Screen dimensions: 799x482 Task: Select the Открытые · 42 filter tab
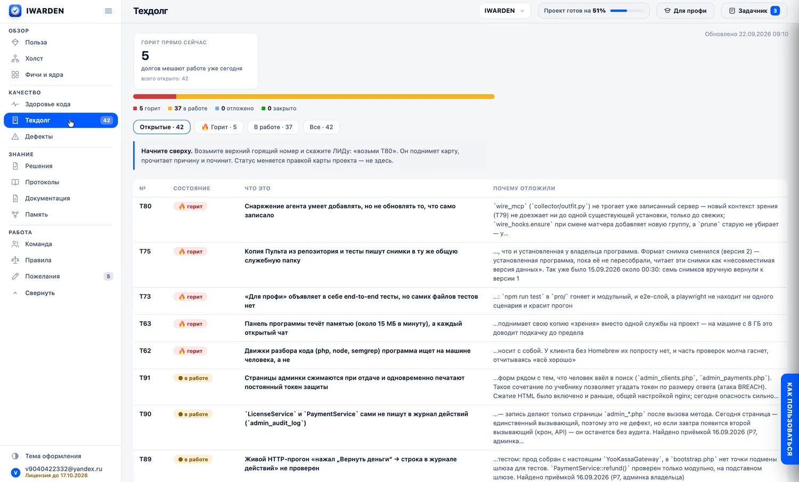pyautogui.click(x=161, y=127)
